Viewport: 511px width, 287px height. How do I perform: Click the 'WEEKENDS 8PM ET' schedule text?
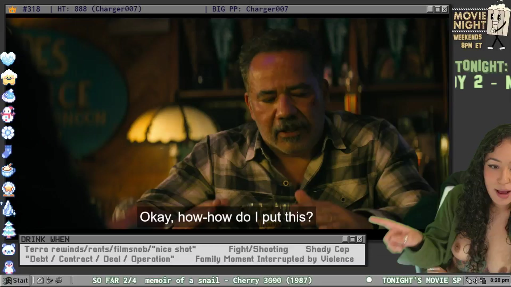tap(468, 41)
